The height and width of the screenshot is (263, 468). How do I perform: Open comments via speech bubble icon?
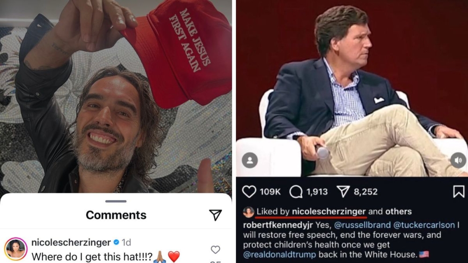point(296,192)
